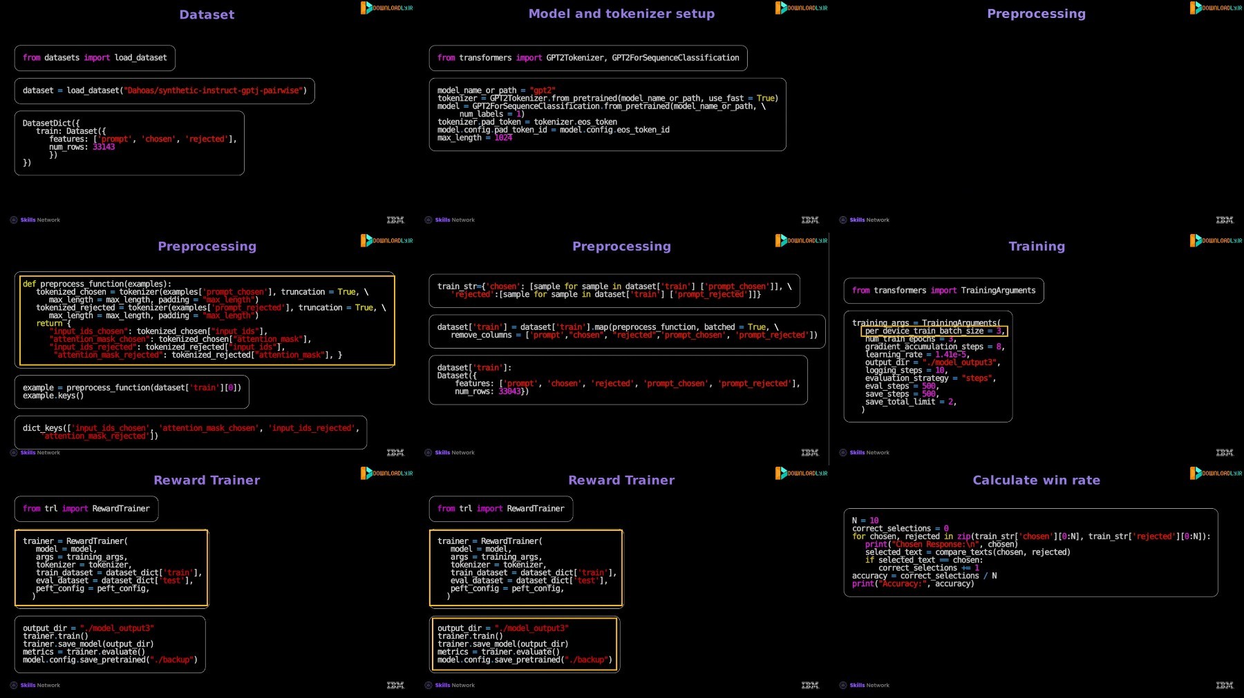
Task: Open the Dataset slide title
Action: tap(207, 14)
